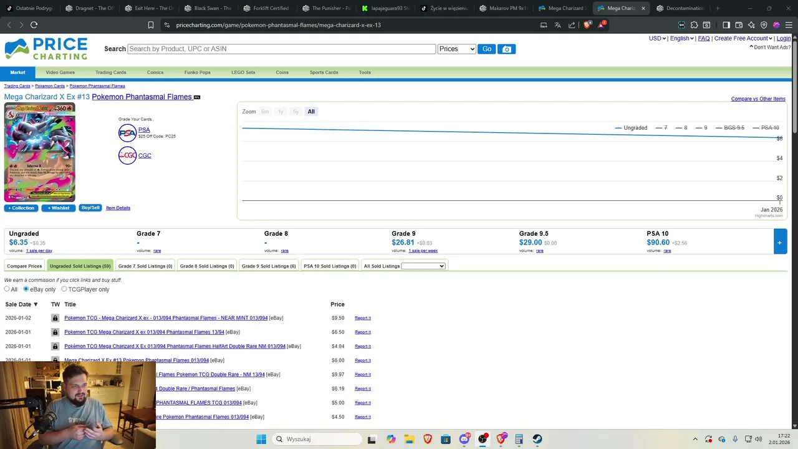798x449 pixels.
Task: Switch to the Compare Prices tab
Action: [24, 266]
